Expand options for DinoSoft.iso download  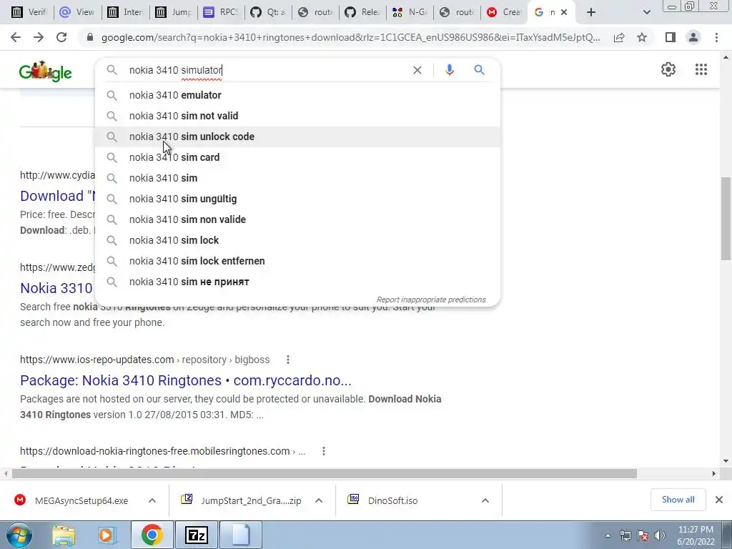(485, 500)
